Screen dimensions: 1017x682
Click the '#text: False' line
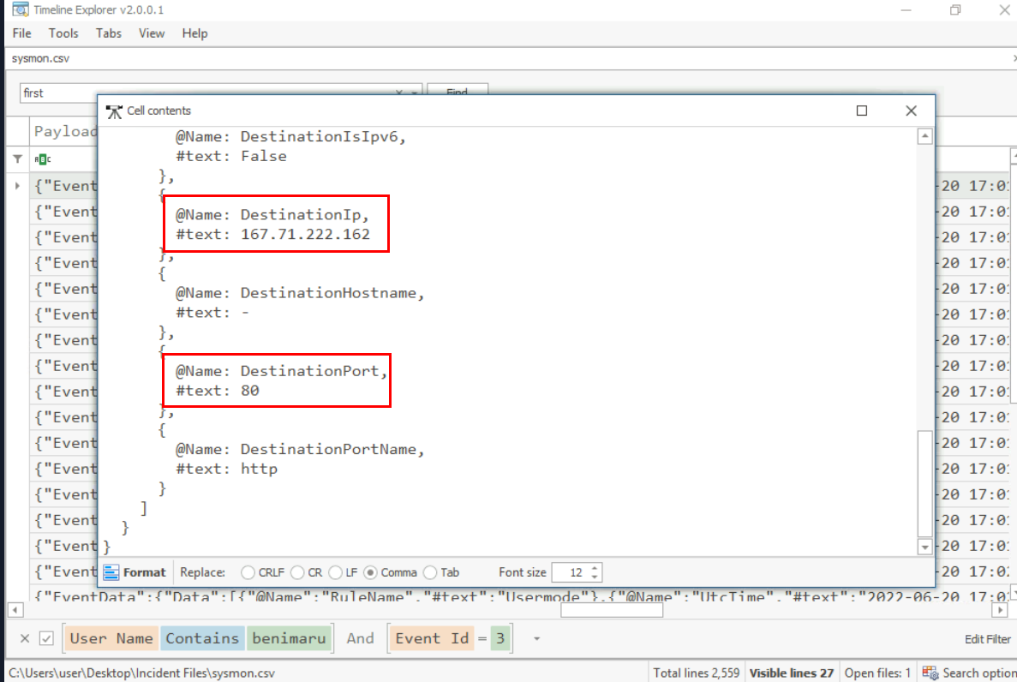(230, 157)
